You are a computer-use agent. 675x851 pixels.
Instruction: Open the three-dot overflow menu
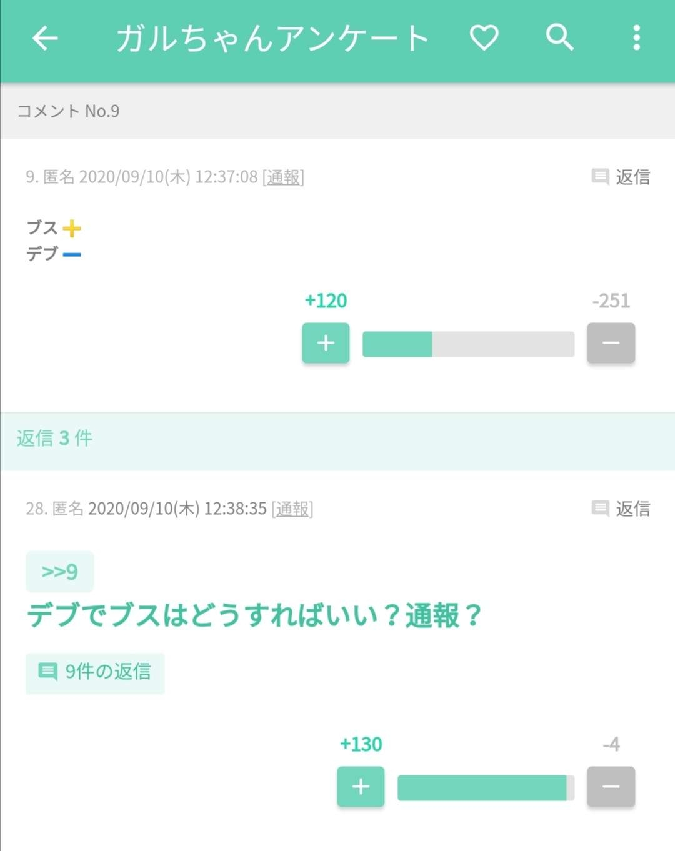(x=636, y=38)
